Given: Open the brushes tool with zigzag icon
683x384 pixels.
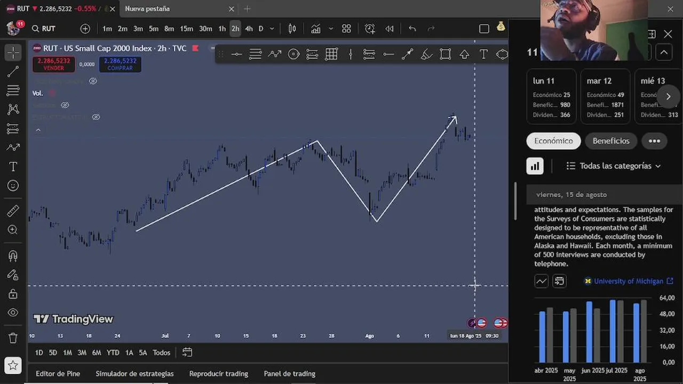Looking at the screenshot, I should [x=13, y=148].
